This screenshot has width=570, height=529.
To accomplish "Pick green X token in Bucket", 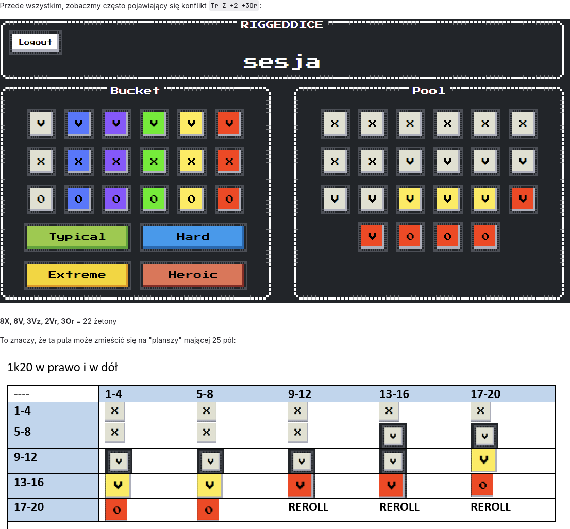I will (154, 161).
